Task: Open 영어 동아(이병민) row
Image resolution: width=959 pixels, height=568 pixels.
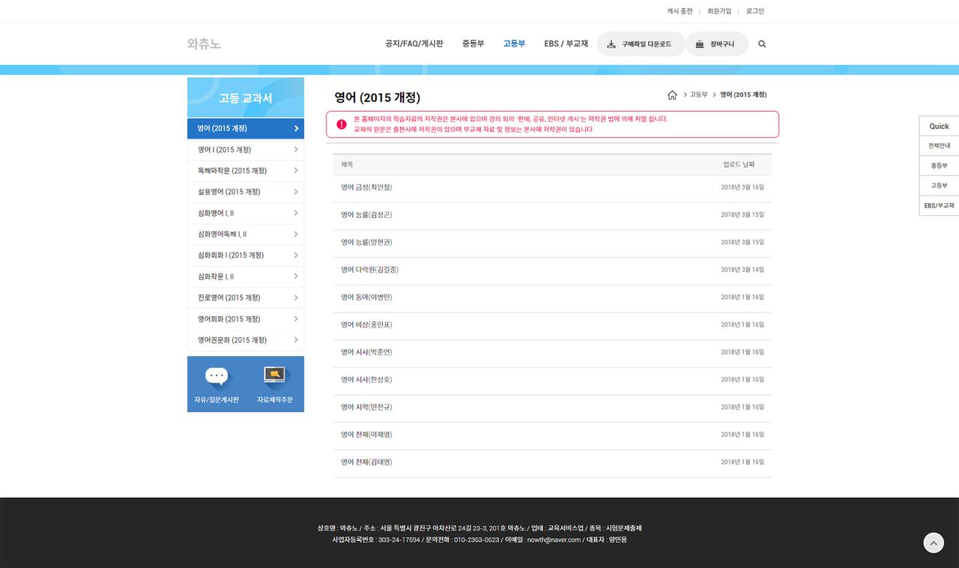Action: (x=552, y=297)
